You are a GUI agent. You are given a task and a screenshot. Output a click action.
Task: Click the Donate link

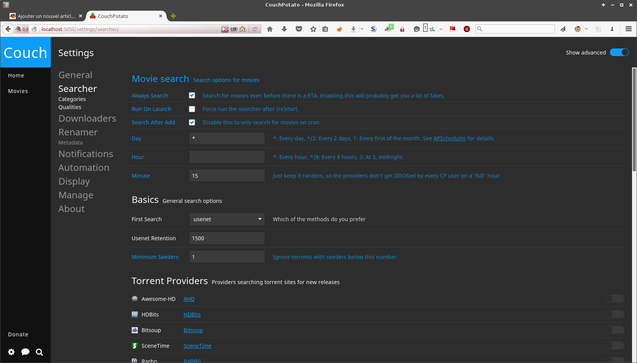click(18, 334)
